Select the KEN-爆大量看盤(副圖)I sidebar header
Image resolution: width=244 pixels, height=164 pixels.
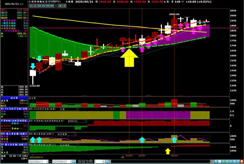click(x=14, y=134)
